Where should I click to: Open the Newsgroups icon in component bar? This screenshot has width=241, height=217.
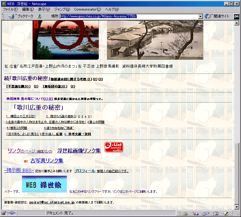point(206,213)
